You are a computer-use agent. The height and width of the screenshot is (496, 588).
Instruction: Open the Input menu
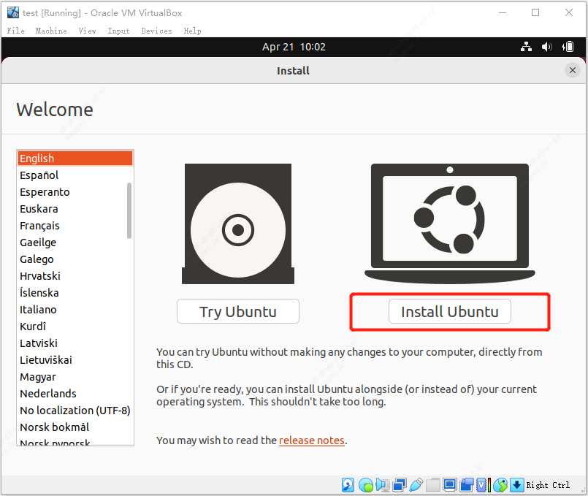tap(118, 31)
